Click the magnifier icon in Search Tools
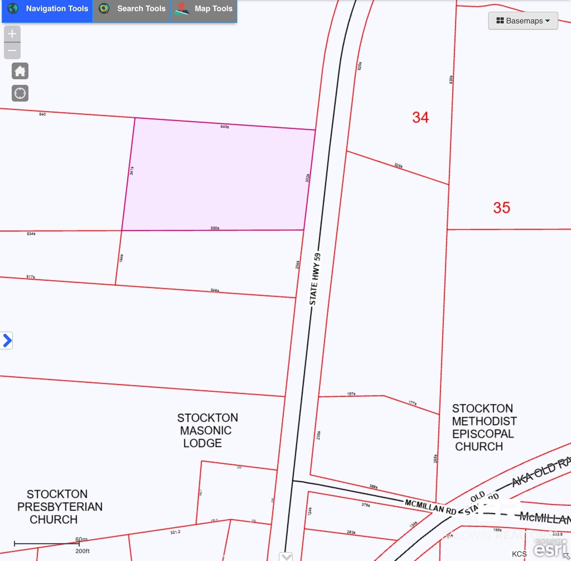Viewport: 571px width, 561px height. [104, 9]
